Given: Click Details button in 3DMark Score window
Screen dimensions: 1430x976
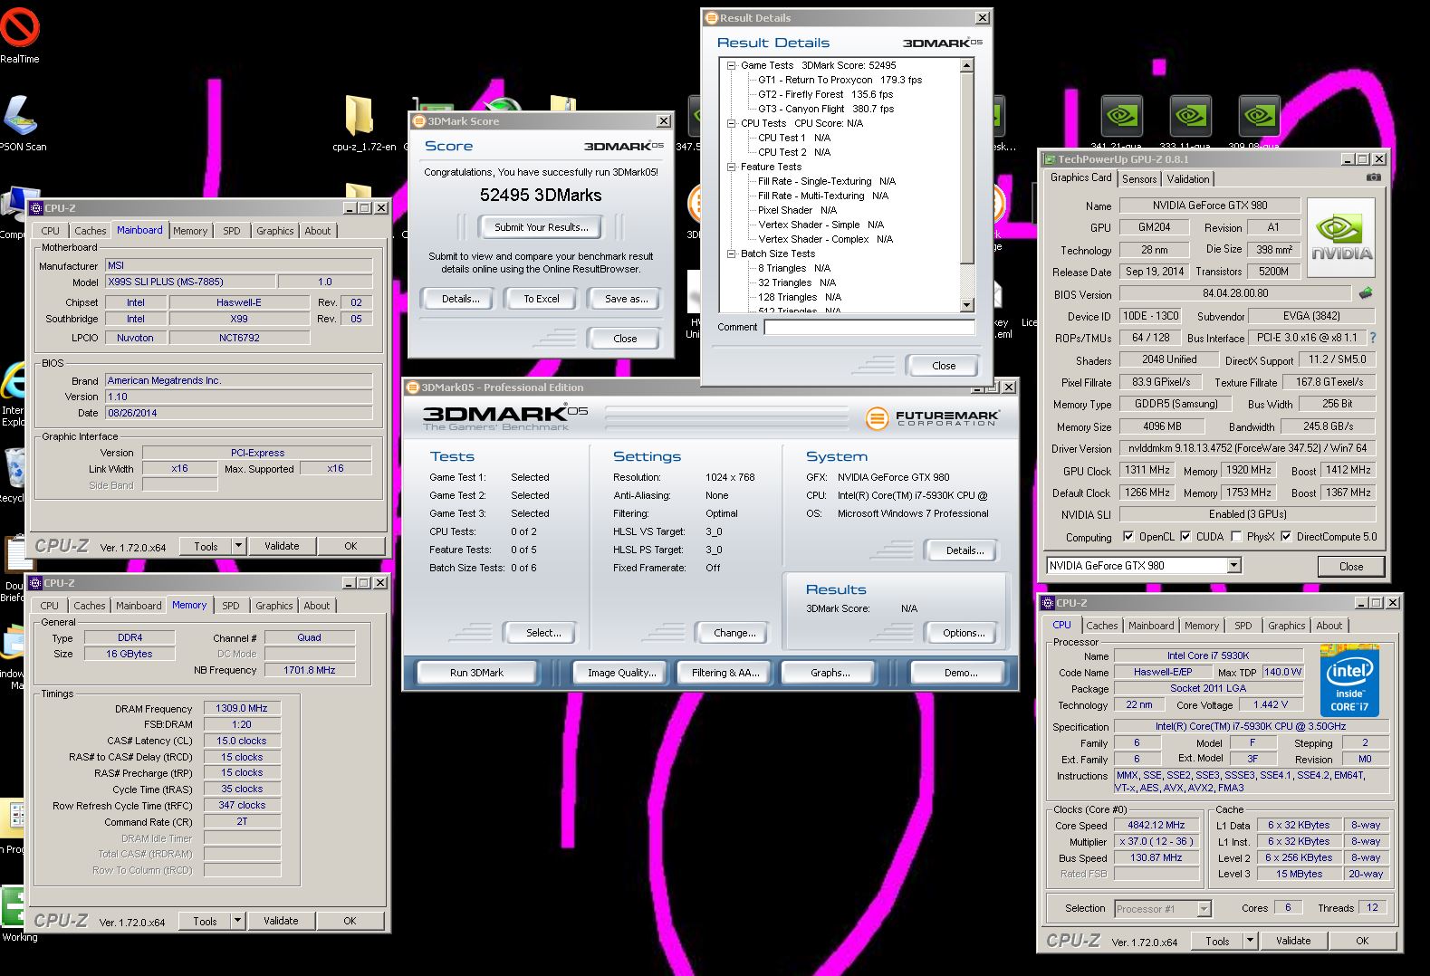Looking at the screenshot, I should (x=460, y=299).
